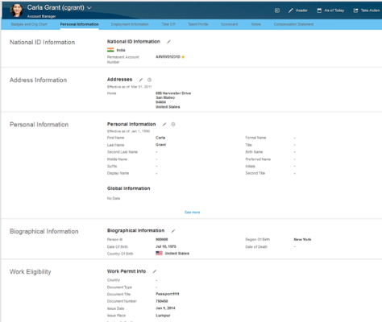Click the Biographical Information section heading on the left
Image resolution: width=382 pixels, height=322 pixels.
point(44,231)
